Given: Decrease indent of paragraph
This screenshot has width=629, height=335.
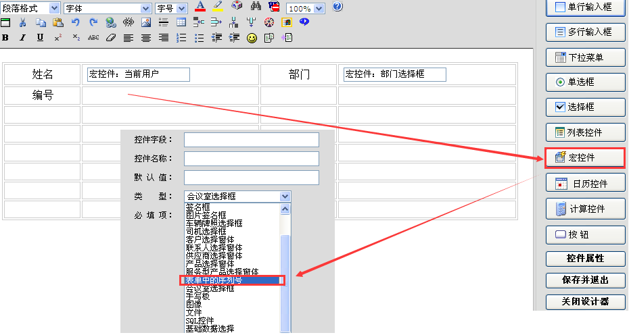Looking at the screenshot, I should pos(216,38).
